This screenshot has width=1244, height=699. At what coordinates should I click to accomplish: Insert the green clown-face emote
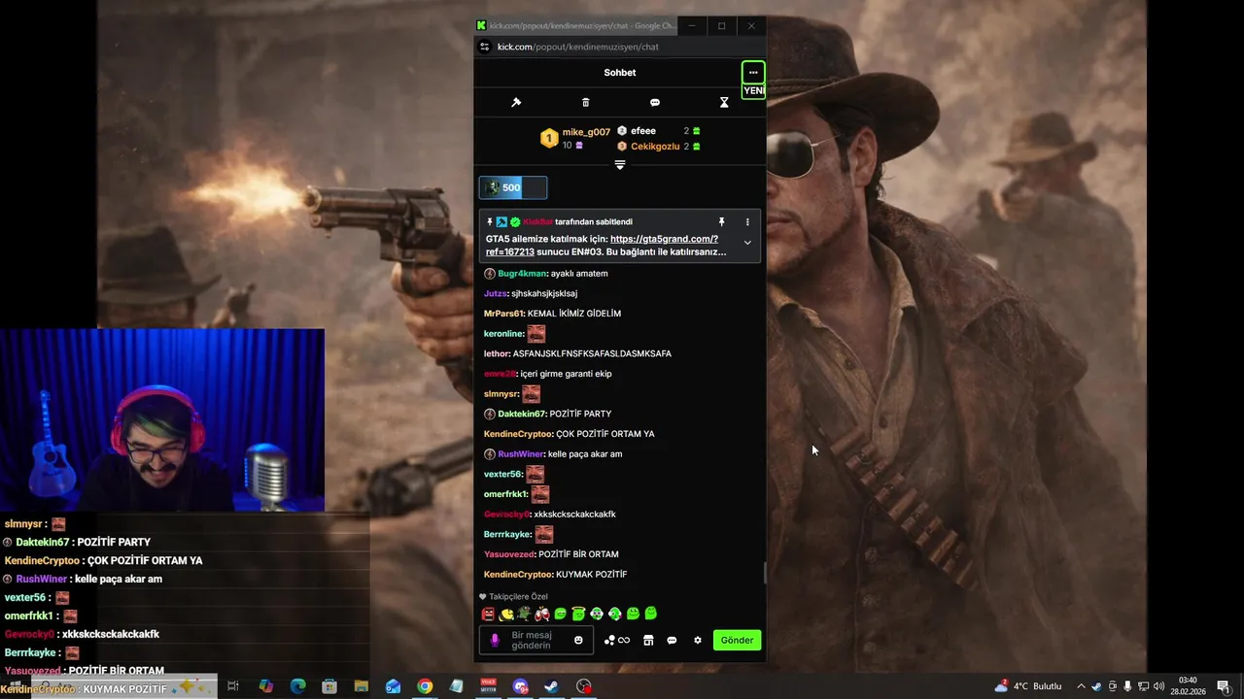[x=597, y=614]
